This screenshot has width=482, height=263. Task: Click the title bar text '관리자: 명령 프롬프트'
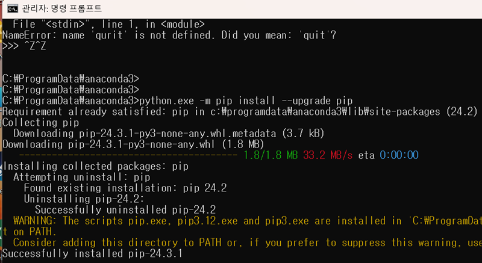tap(61, 8)
